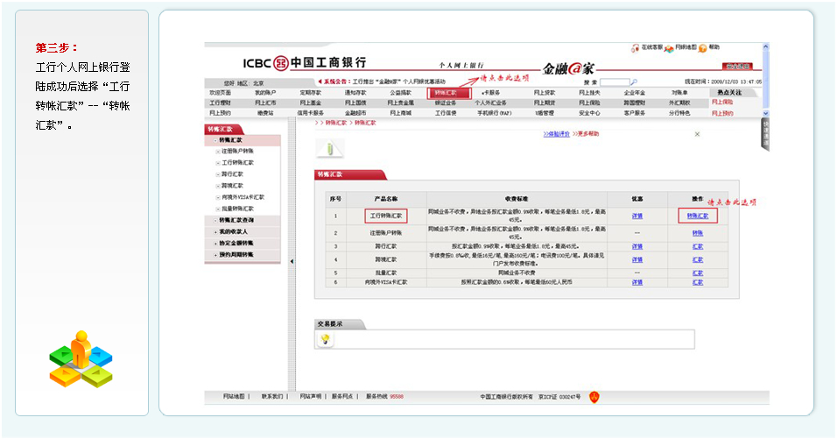Click 服务网点 in the footer
Viewport: 837px width, 439px height.
342,396
